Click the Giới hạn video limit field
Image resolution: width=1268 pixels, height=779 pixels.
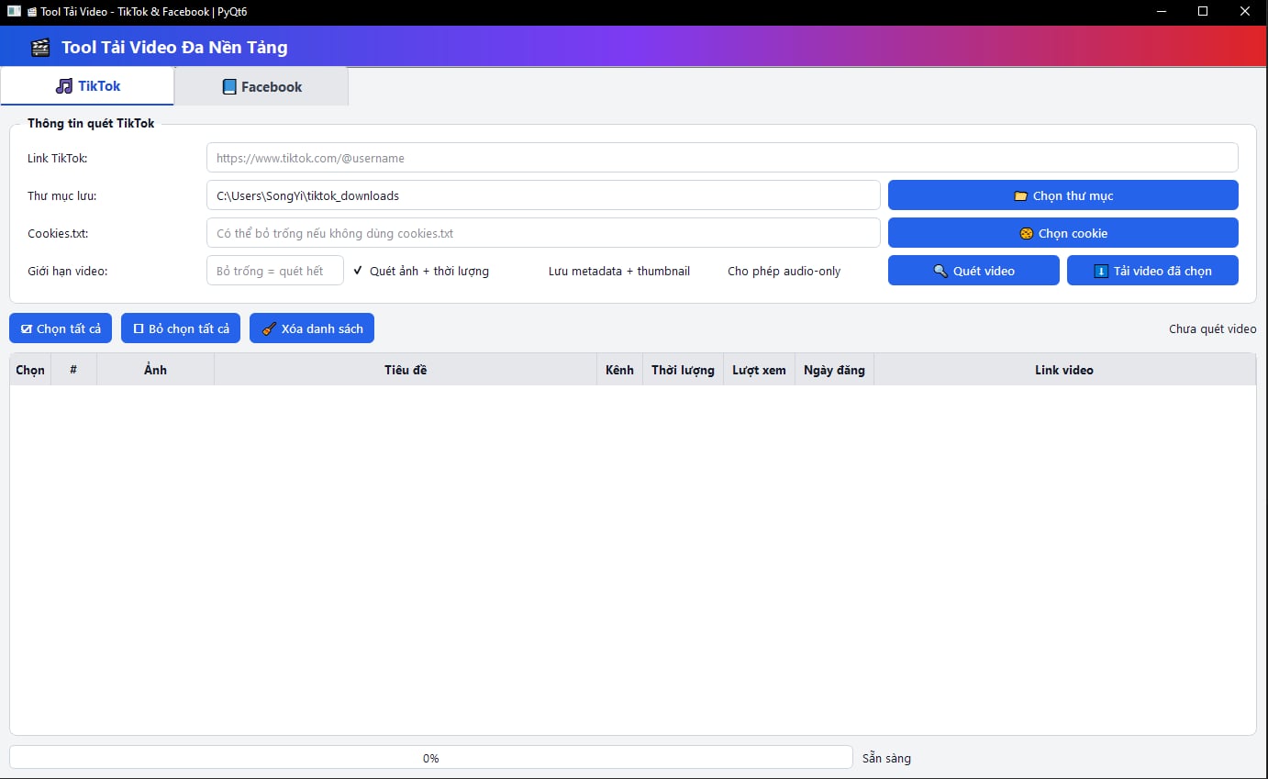pyautogui.click(x=275, y=271)
